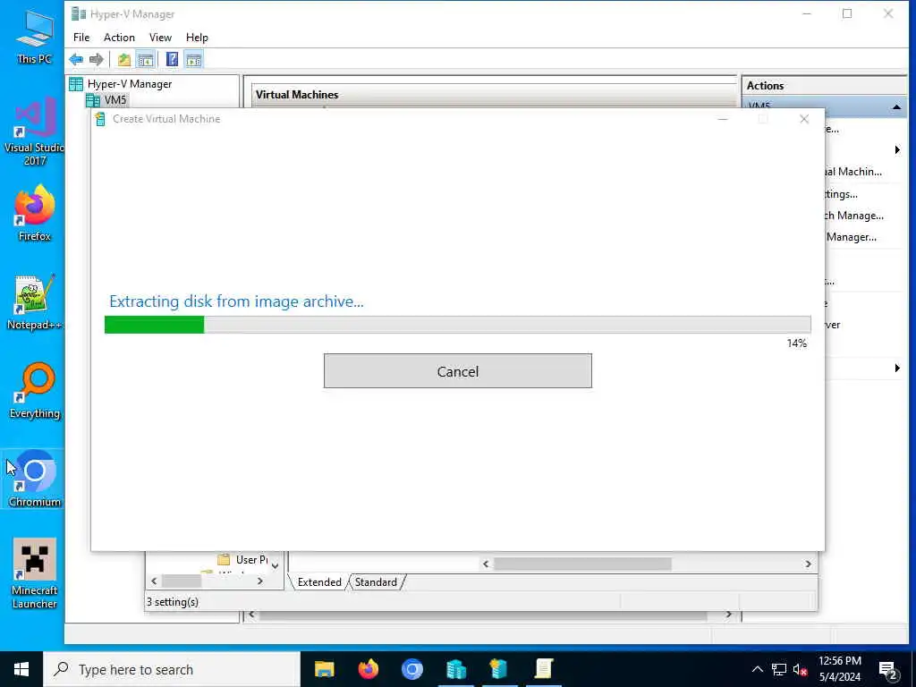This screenshot has width=916, height=687.
Task: Click the taskbar clock showing 12:56 PM
Action: click(x=839, y=669)
